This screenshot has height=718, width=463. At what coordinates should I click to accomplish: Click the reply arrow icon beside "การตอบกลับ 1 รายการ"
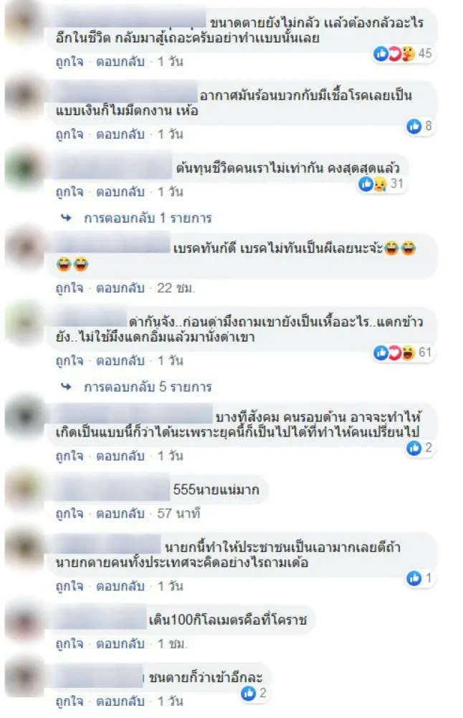click(67, 218)
